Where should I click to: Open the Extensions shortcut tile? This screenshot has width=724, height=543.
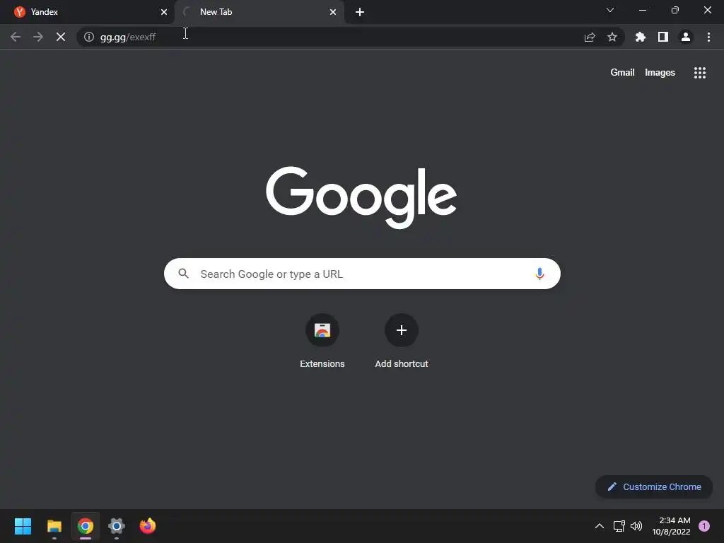[x=322, y=341]
